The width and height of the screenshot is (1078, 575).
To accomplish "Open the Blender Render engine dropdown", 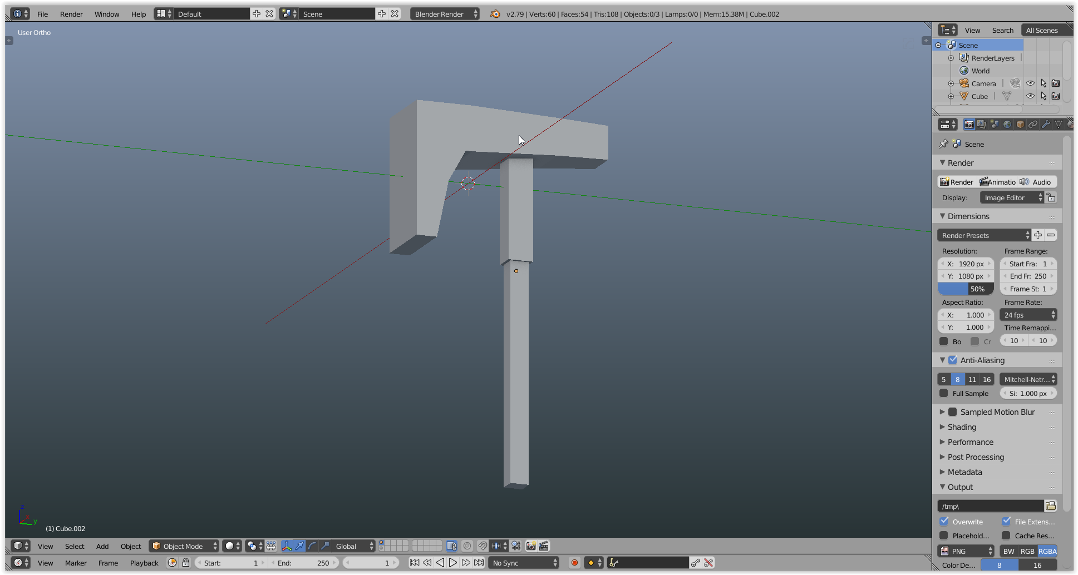I will pyautogui.click(x=445, y=14).
